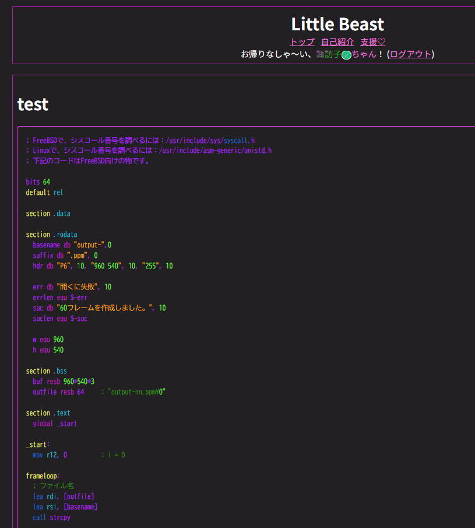This screenshot has width=475, height=528.
Task: Click the FreeBSD syscall.h comment line
Action: point(140,141)
